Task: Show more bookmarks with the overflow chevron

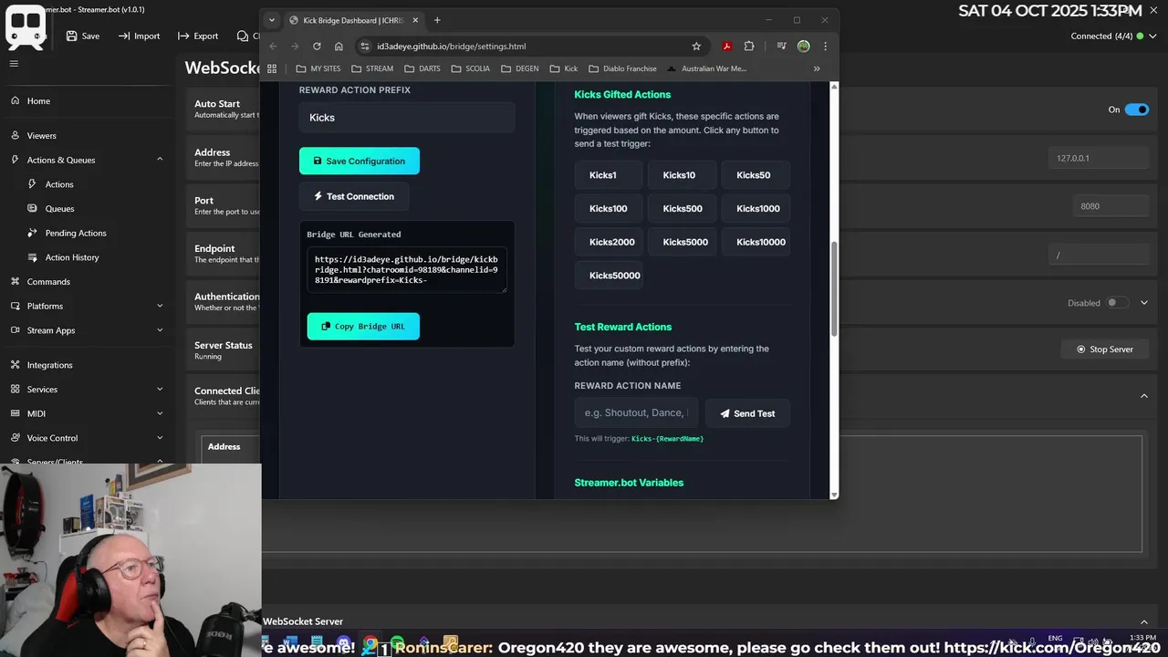Action: click(x=817, y=68)
